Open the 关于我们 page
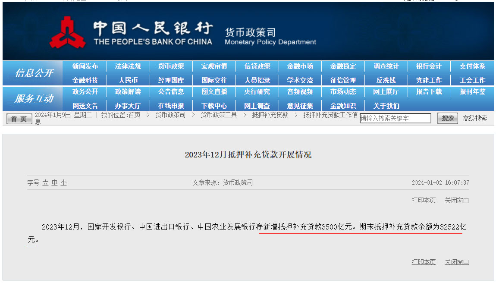 pos(386,106)
